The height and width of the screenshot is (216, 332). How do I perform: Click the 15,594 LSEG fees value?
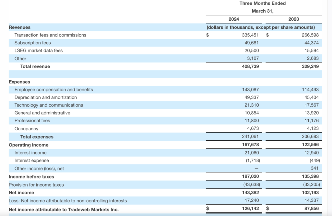[x=312, y=51]
